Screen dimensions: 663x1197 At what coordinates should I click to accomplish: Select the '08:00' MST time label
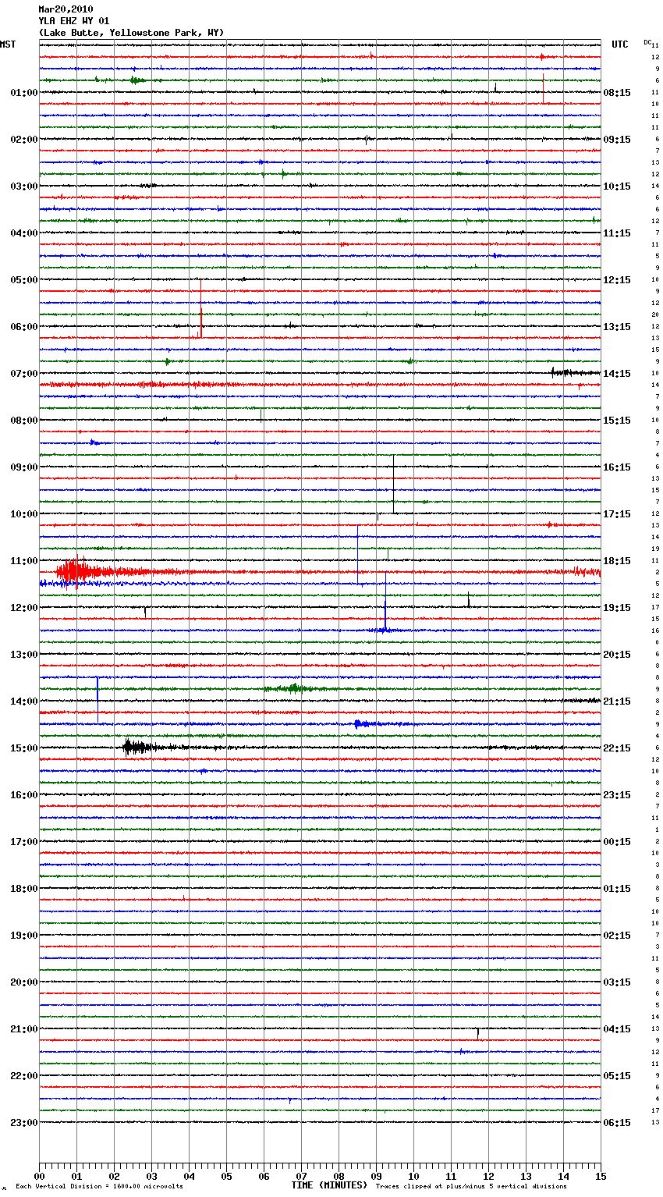pyautogui.click(x=24, y=421)
